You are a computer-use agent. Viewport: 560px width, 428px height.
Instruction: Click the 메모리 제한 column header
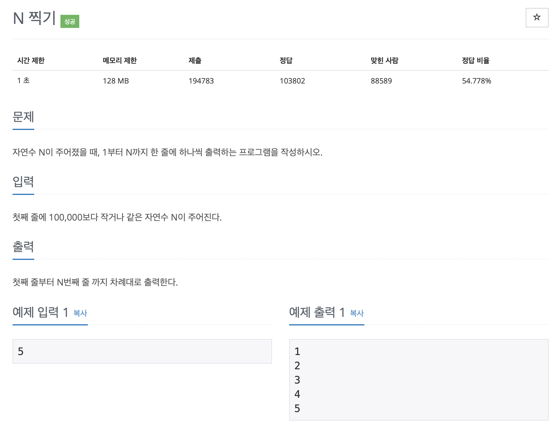tap(120, 60)
